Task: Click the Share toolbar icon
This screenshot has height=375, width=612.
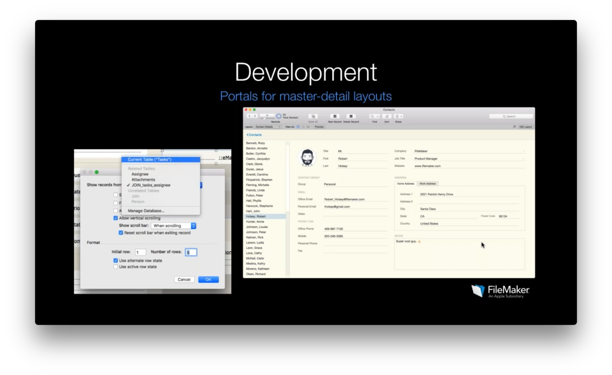Action: click(397, 116)
